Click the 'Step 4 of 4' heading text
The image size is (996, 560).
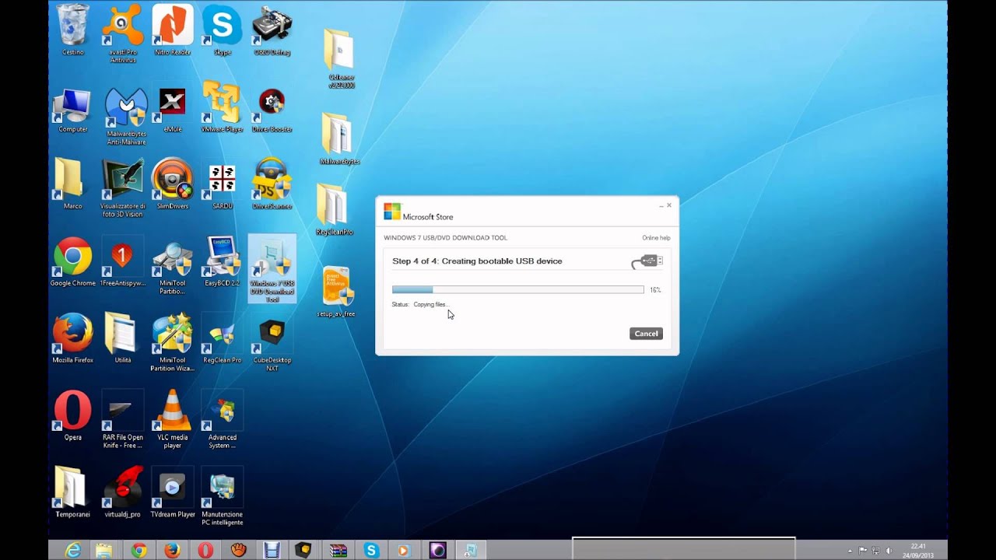tap(477, 261)
